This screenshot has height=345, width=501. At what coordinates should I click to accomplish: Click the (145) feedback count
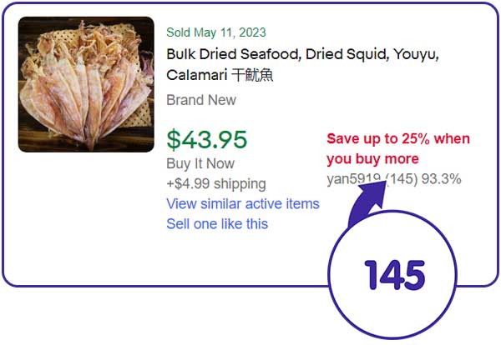pyautogui.click(x=402, y=178)
